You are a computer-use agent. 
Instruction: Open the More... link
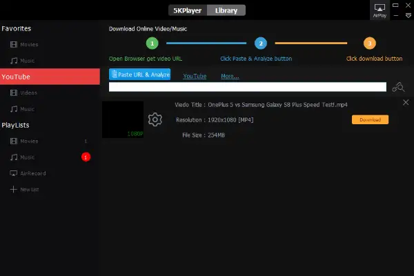pos(230,76)
